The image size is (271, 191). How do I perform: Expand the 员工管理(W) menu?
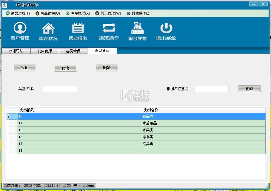[x=108, y=13]
